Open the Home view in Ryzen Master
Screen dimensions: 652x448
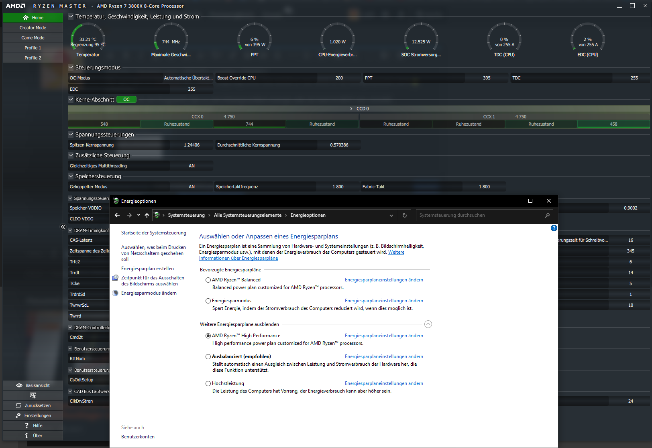33,18
